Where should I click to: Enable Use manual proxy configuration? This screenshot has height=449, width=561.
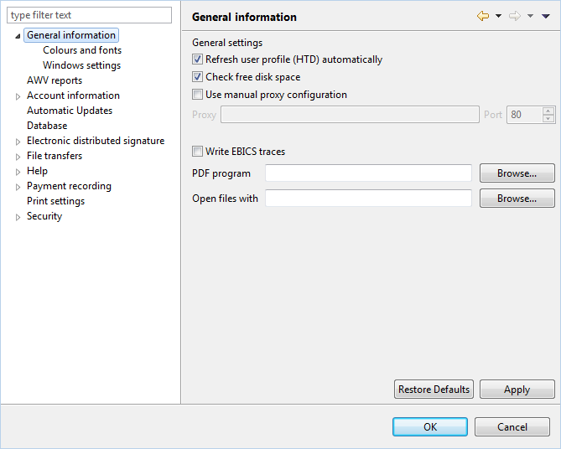tap(197, 95)
